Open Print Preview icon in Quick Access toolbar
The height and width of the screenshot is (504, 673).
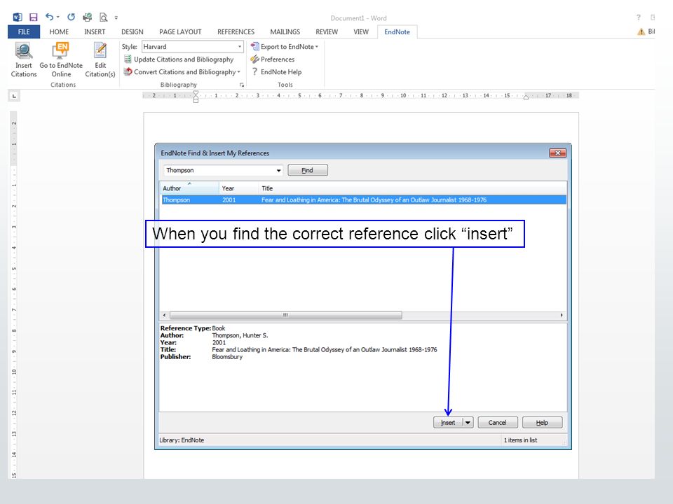(x=104, y=17)
